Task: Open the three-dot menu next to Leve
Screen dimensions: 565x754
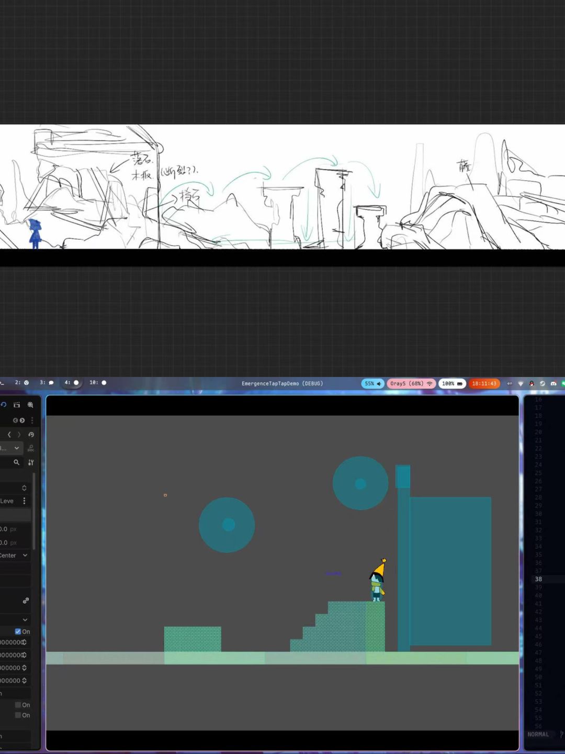Action: [x=24, y=501]
